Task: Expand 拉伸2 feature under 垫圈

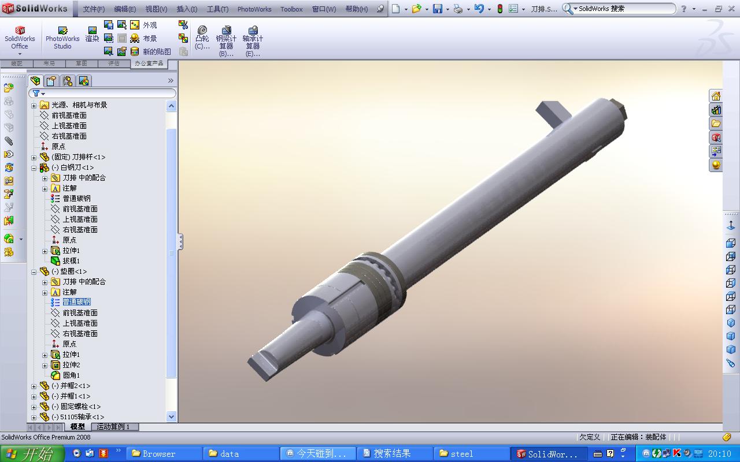Action: 45,365
